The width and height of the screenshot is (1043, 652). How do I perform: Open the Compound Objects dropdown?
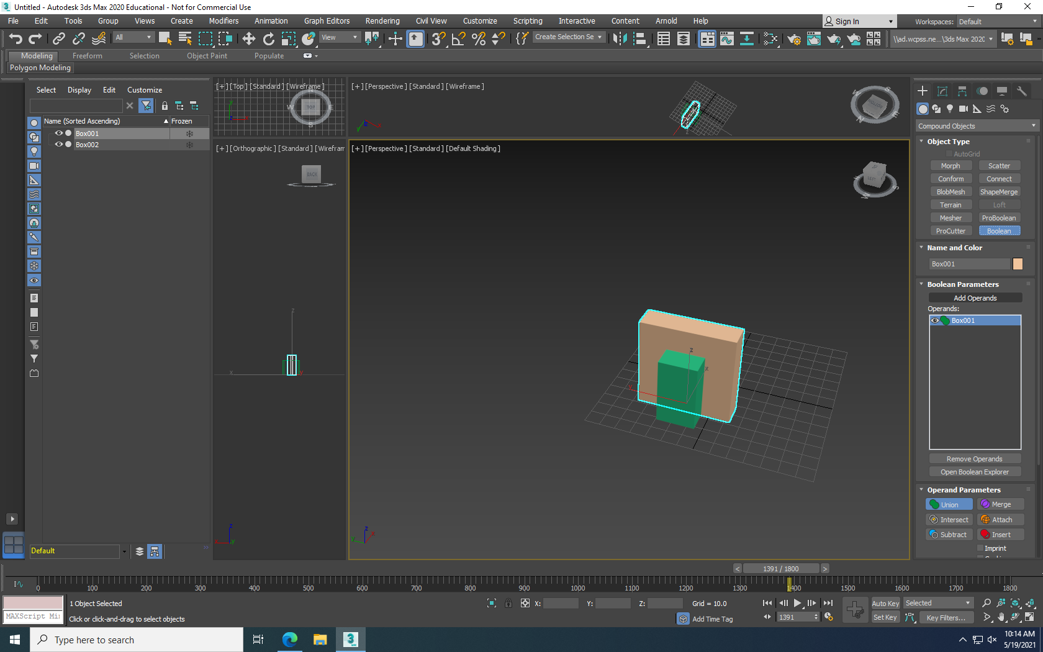pyautogui.click(x=976, y=126)
